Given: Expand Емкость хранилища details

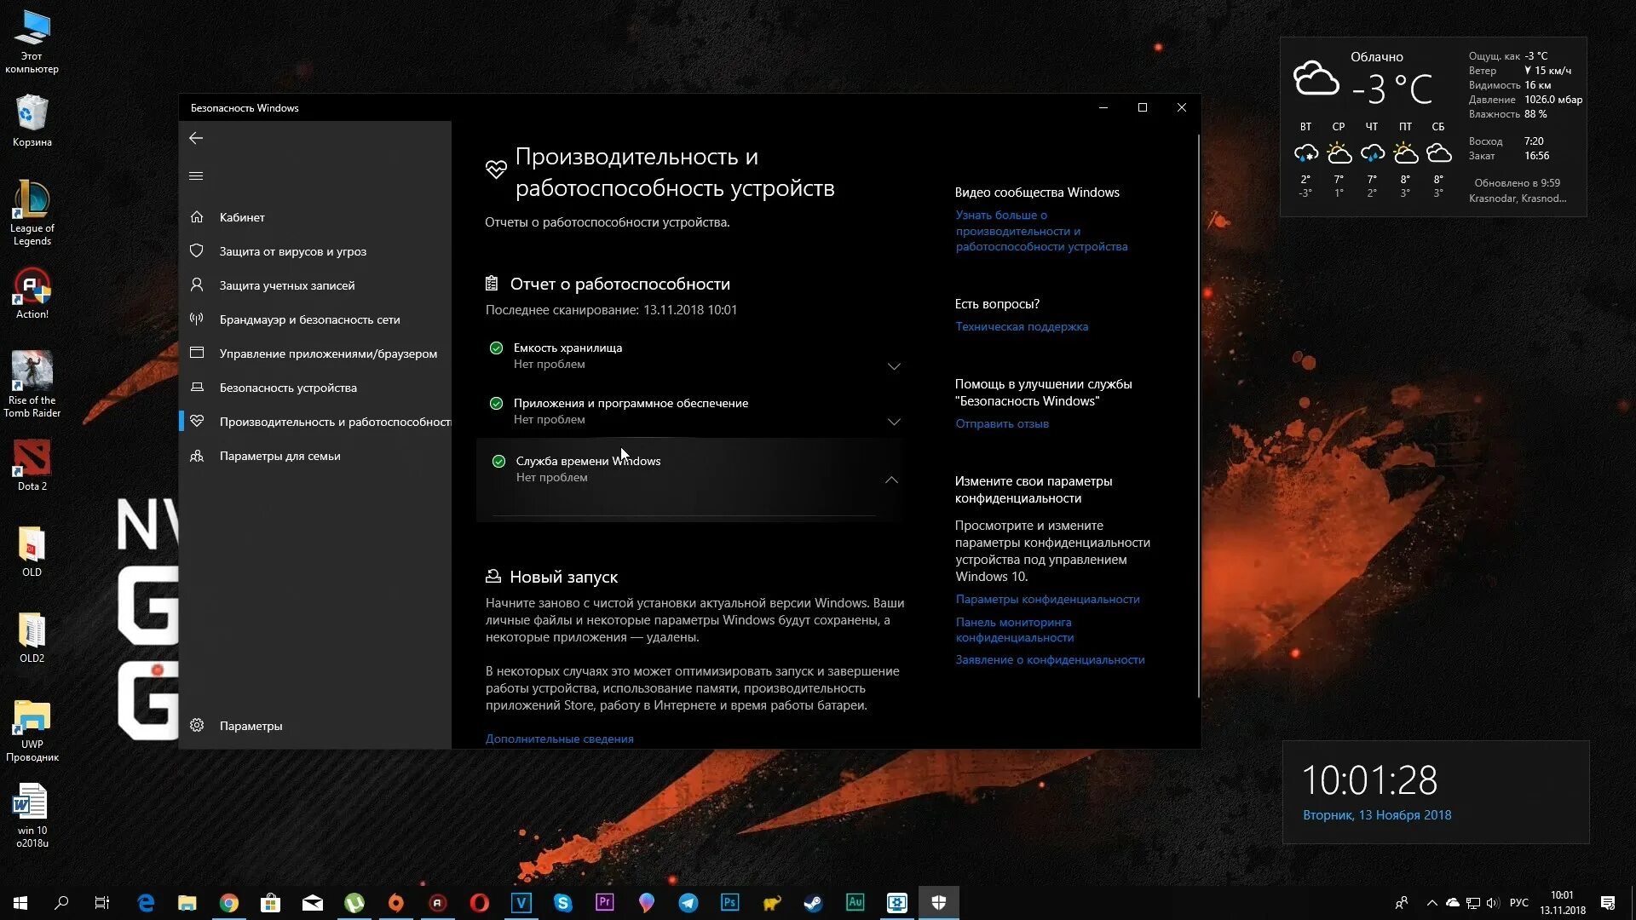Looking at the screenshot, I should (x=894, y=366).
